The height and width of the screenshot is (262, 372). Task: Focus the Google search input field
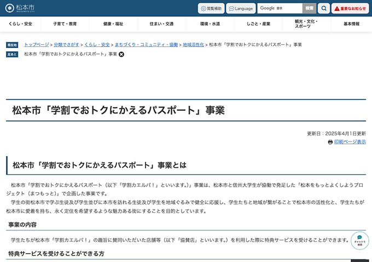(x=280, y=8)
